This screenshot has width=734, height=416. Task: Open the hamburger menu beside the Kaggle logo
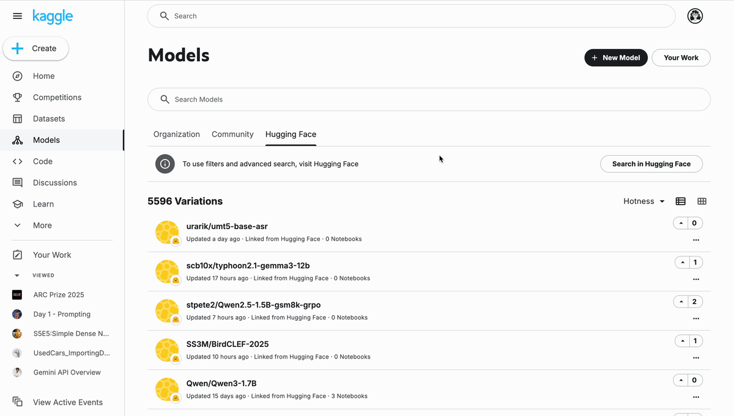[17, 16]
